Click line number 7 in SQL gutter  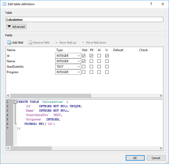(x=7, y=128)
